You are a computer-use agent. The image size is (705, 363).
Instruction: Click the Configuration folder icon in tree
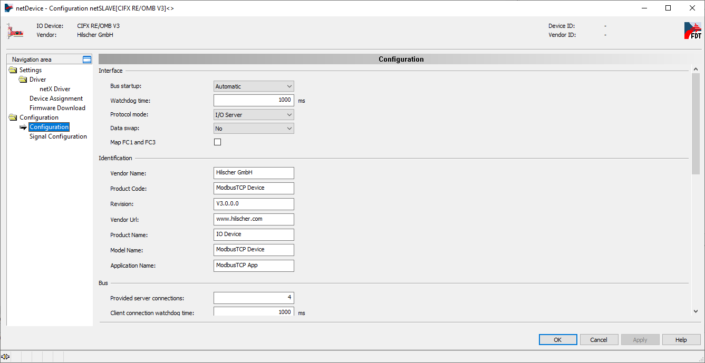tap(13, 117)
